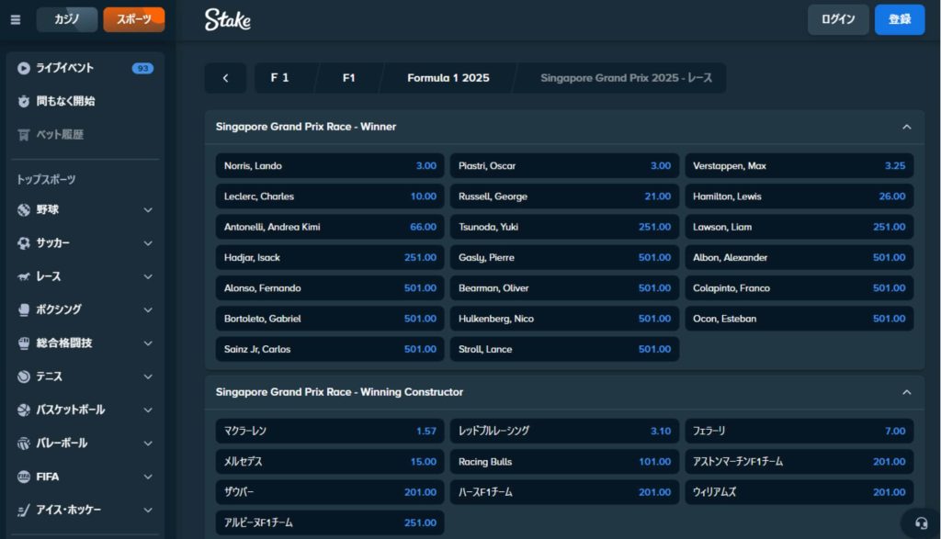Click the tennis ball icon
This screenshot has height=539, width=941.
tap(23, 376)
